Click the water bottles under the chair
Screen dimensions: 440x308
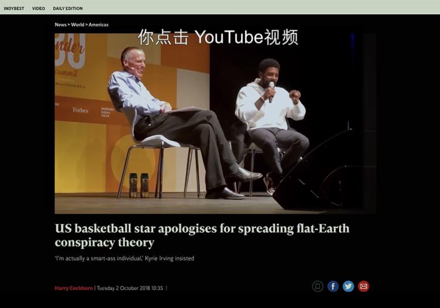pyautogui.click(x=139, y=185)
